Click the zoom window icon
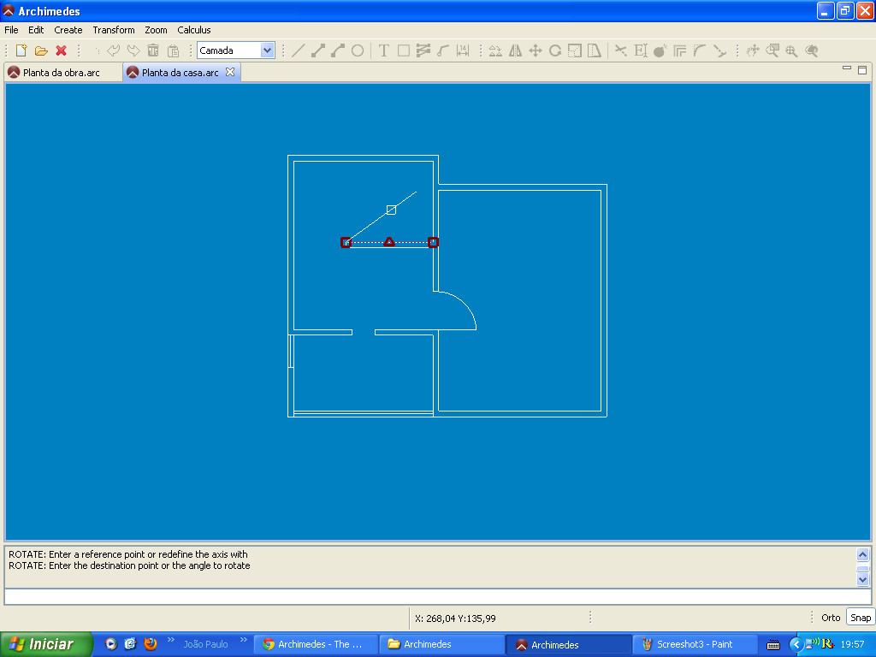876x657 pixels. (772, 50)
